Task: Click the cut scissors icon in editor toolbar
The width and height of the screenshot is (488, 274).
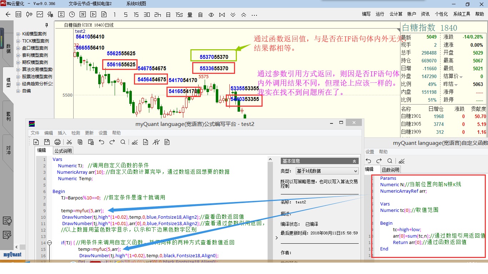Action: point(69,142)
